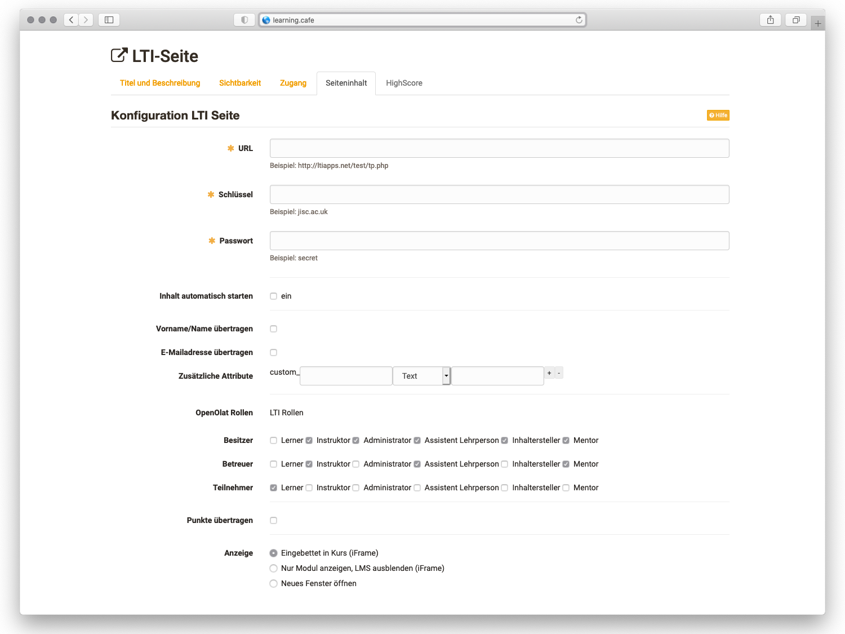Uncheck Lerner in Teilnehmer row
This screenshot has width=845, height=634.
(x=273, y=487)
